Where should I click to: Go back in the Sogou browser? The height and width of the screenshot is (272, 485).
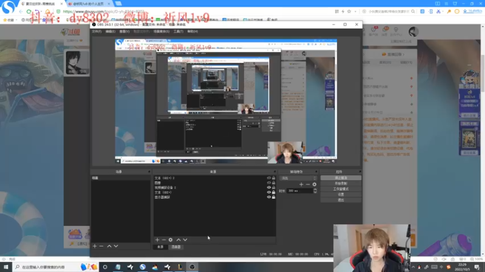21,11
